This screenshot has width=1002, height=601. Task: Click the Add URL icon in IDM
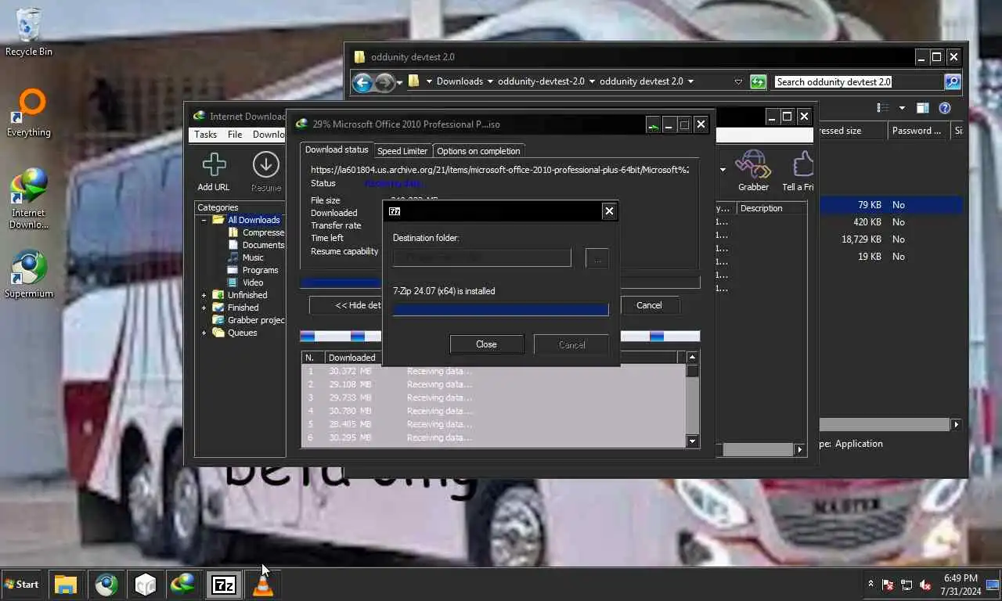click(x=214, y=165)
